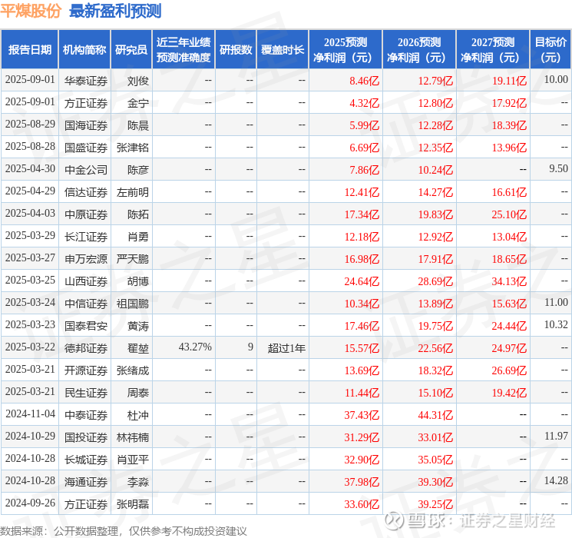This screenshot has width=572, height=538.
Task: Click the 2025预测净利润 header
Action: [x=346, y=50]
